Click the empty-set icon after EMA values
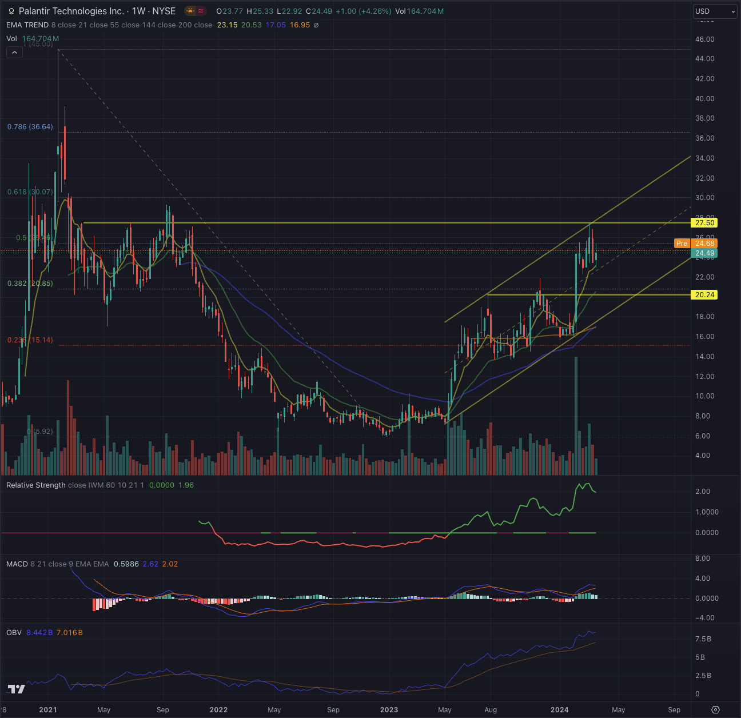 click(316, 25)
